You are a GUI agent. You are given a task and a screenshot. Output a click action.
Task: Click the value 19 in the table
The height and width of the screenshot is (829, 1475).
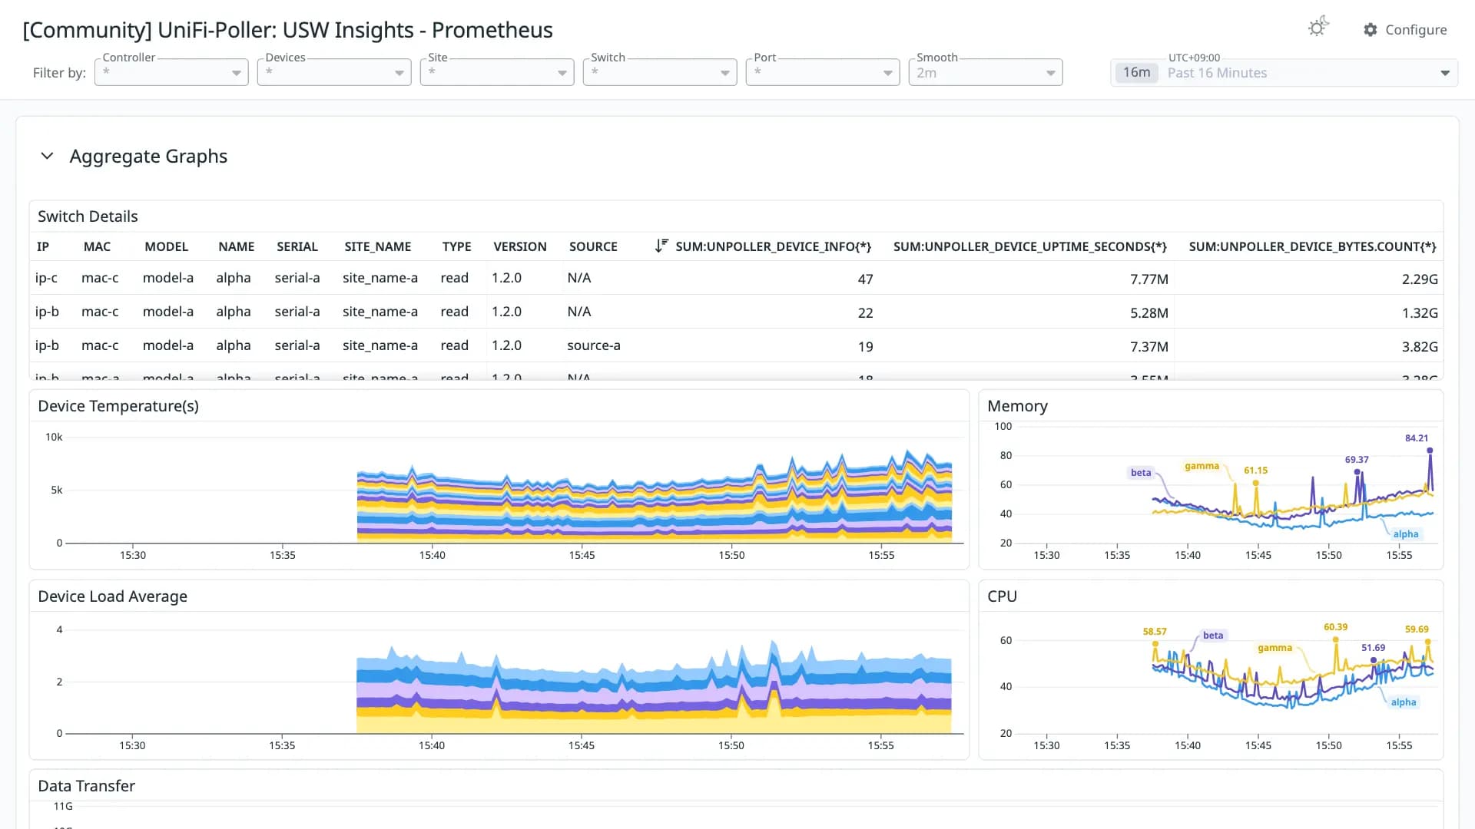point(865,347)
